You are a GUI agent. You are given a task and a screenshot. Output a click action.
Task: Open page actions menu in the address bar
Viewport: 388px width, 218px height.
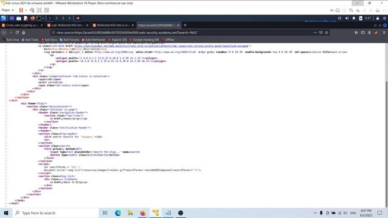coord(315,32)
